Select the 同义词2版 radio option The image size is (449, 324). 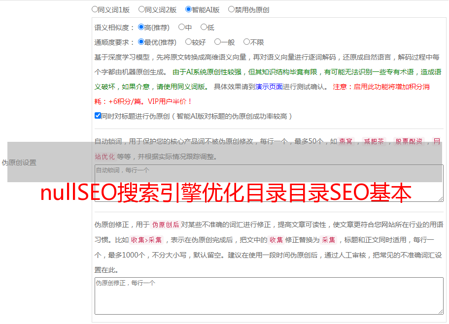click(141, 9)
